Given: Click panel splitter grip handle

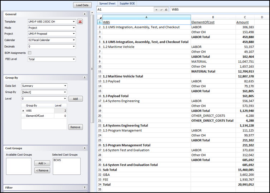Looking at the screenshot, I should click(x=92, y=69).
